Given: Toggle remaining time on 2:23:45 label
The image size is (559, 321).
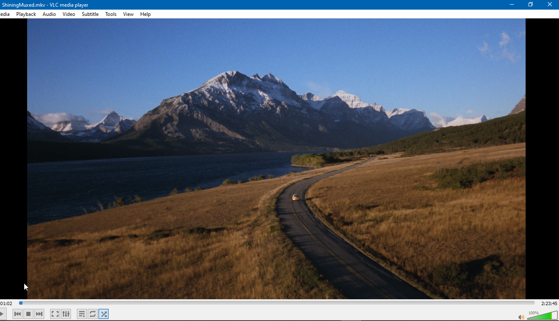Looking at the screenshot, I should (549, 303).
